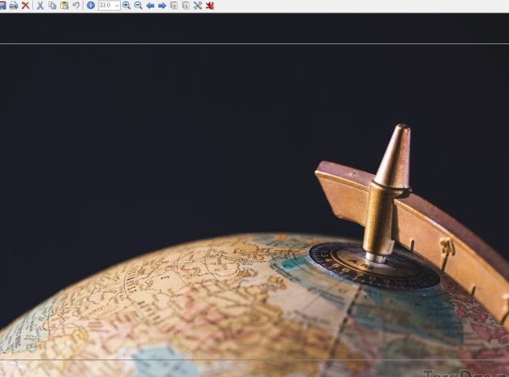The height and width of the screenshot is (377, 509).
Task: Go to the next image with right arrow
Action: (162, 6)
